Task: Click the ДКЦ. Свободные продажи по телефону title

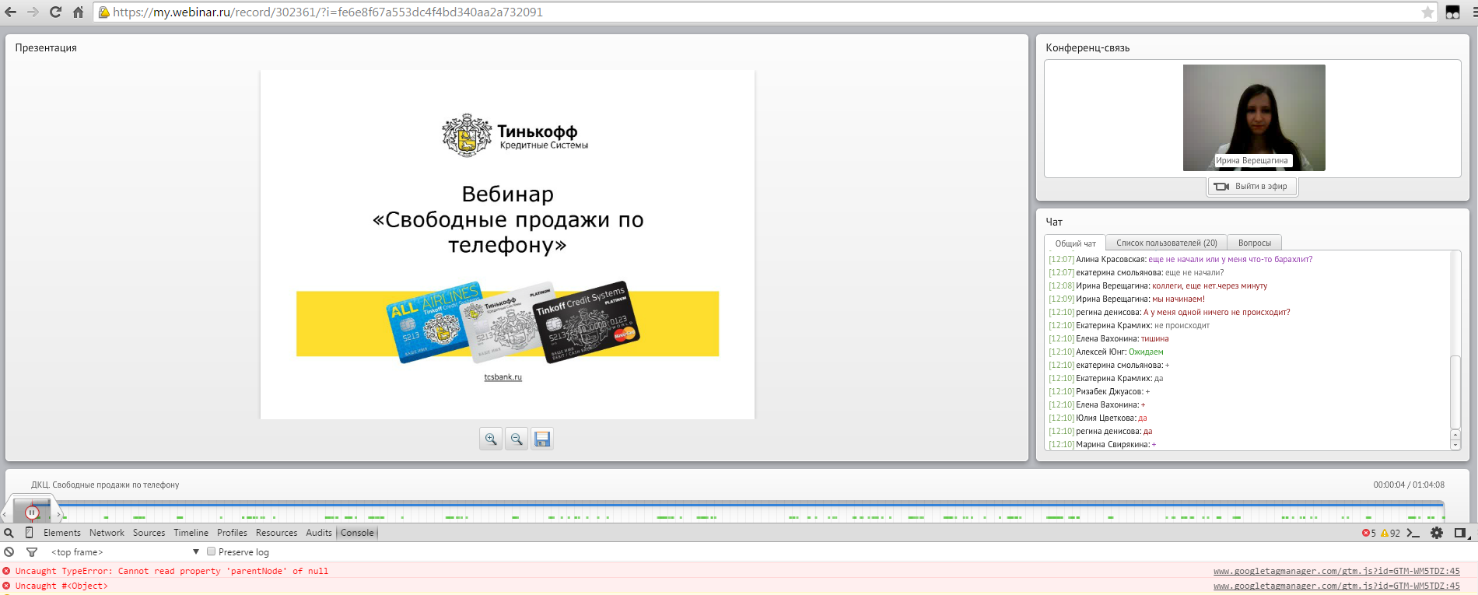Action: [x=105, y=485]
